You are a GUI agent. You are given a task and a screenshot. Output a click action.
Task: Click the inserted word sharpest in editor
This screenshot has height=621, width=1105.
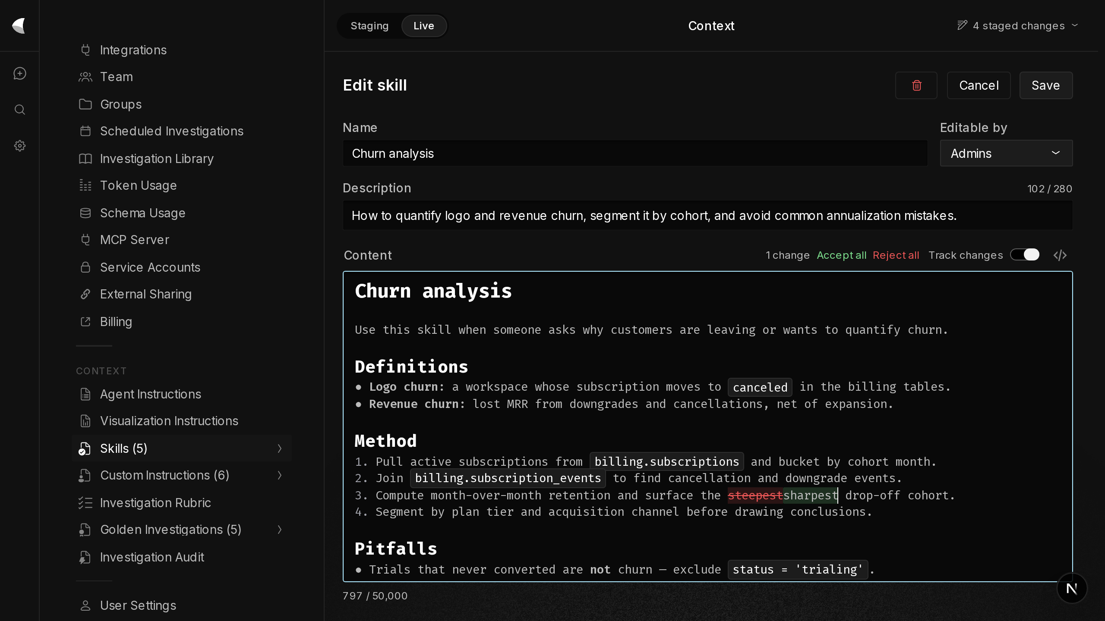click(810, 496)
